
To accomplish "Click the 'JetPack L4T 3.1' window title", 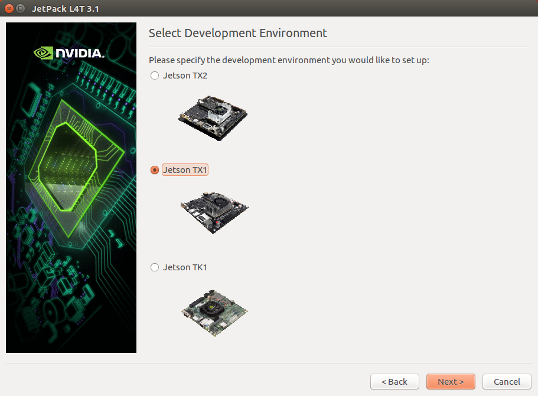I will (65, 8).
